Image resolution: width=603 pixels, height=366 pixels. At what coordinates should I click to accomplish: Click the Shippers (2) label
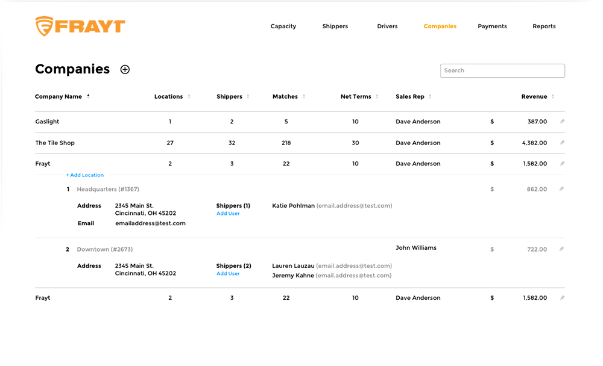point(234,265)
